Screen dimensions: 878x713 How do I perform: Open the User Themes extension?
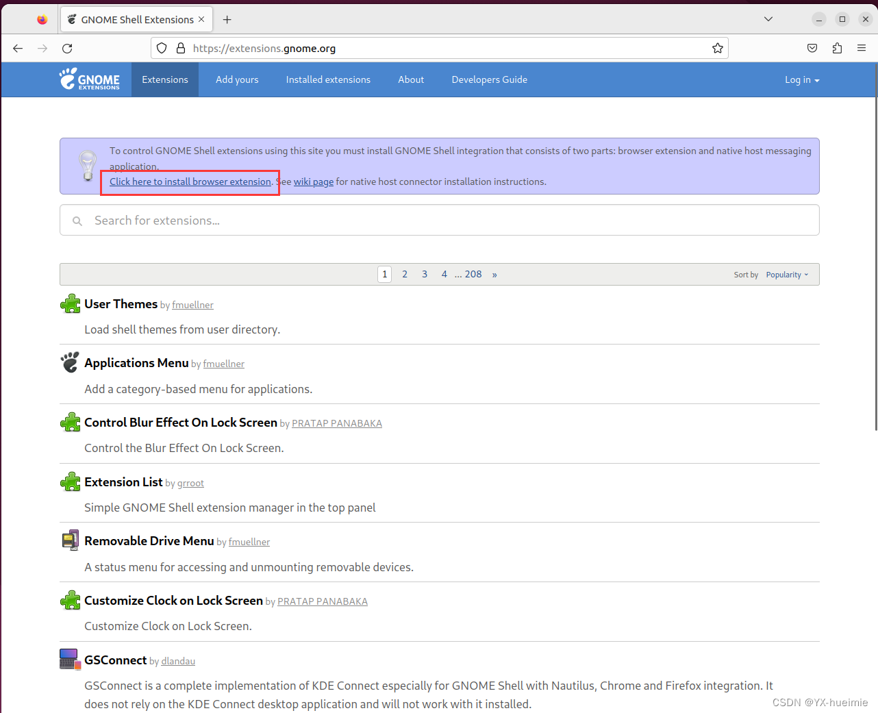pos(121,304)
